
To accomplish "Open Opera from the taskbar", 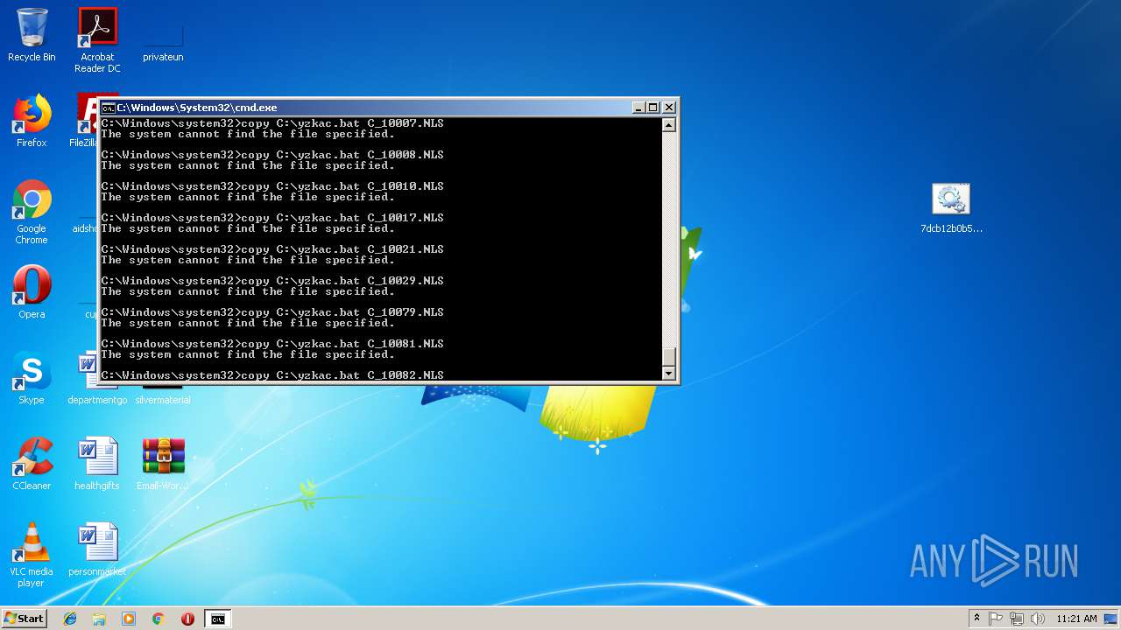I will tap(187, 619).
